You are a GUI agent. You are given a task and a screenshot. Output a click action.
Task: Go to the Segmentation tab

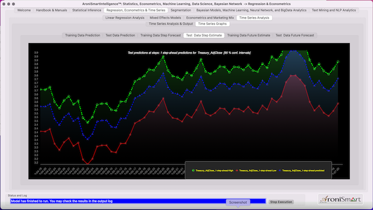(181, 10)
